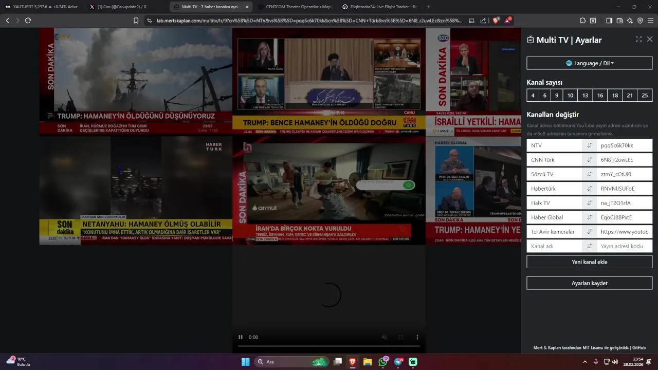658x370 pixels.
Task: Click the sort handle of Tel Aviv kameralar row
Action: (590, 232)
